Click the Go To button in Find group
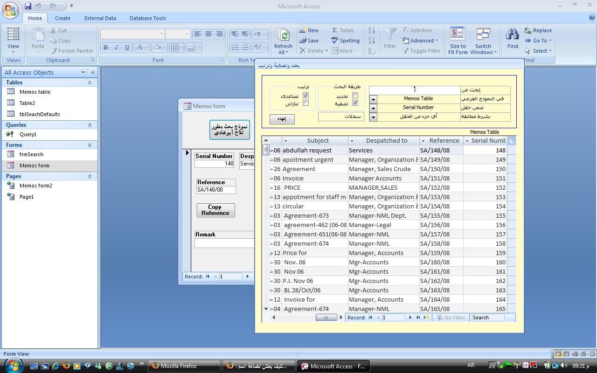This screenshot has height=373, width=597. click(x=538, y=41)
